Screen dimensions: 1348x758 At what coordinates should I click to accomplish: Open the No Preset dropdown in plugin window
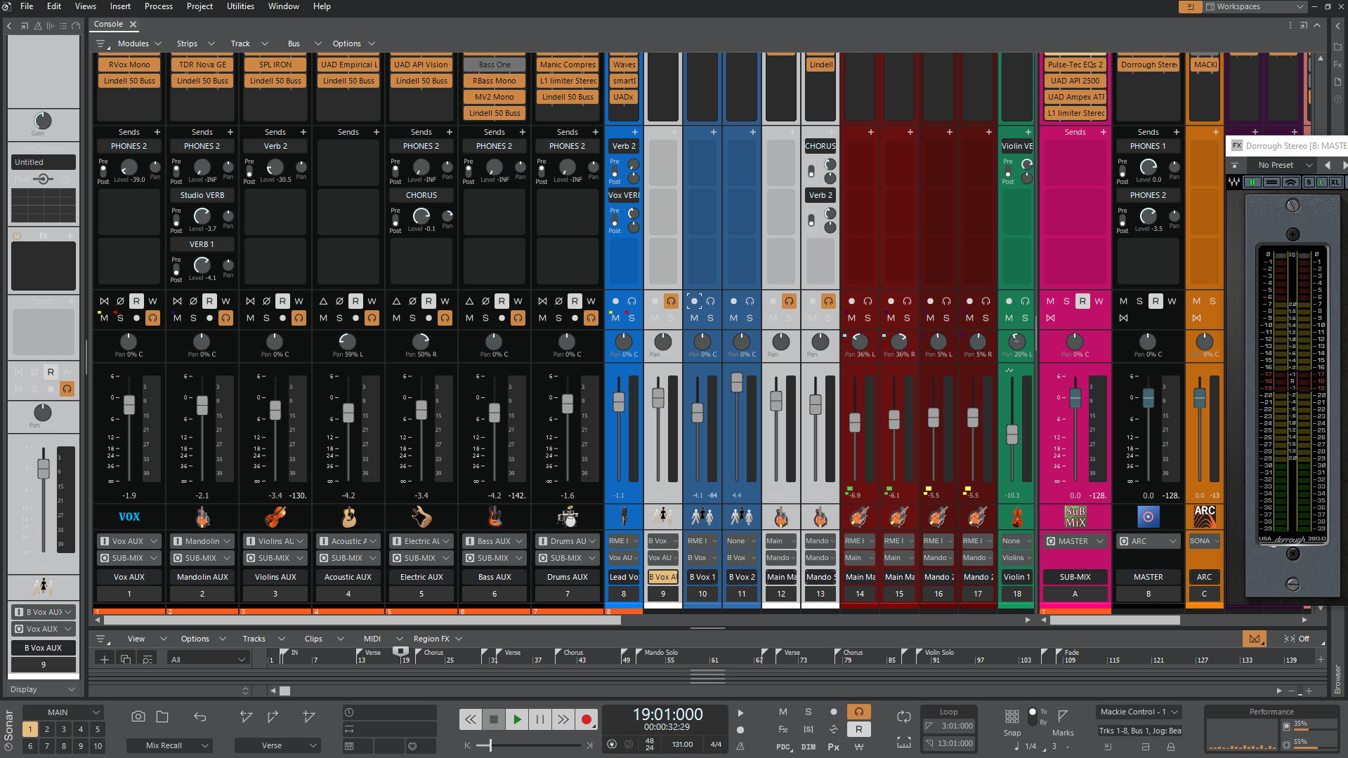point(1285,165)
